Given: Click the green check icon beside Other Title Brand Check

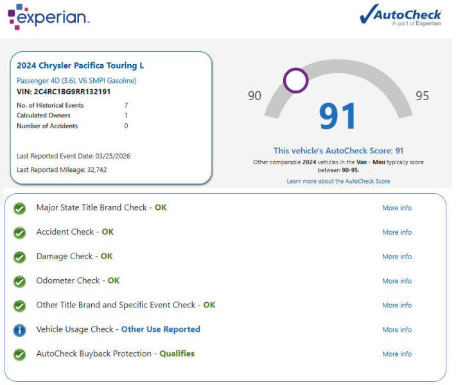Looking at the screenshot, I should click(19, 306).
